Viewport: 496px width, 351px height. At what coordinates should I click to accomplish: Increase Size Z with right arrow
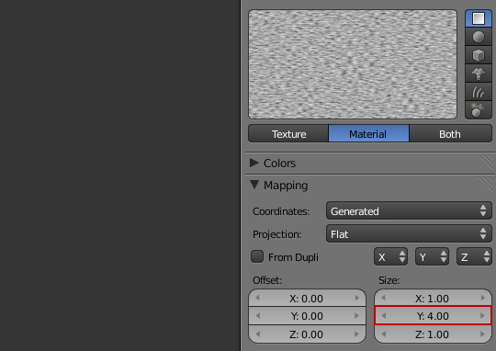click(x=483, y=334)
